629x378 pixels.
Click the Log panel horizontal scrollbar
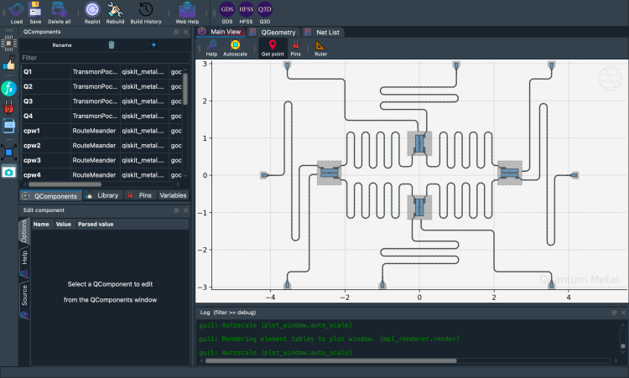click(x=331, y=360)
